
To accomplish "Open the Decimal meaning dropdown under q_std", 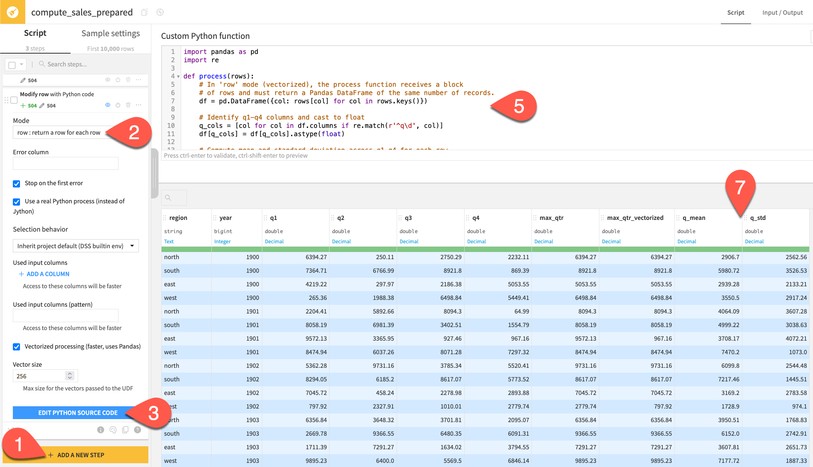I will [x=754, y=241].
